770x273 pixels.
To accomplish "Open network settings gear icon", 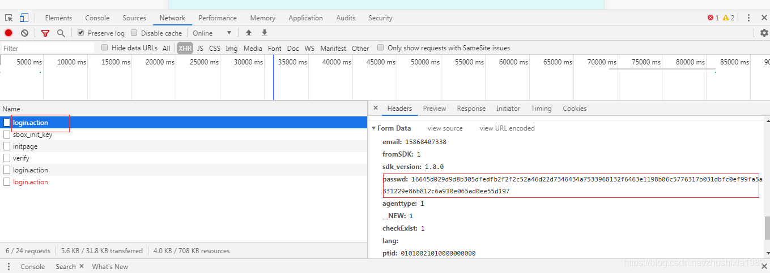I will [764, 33].
